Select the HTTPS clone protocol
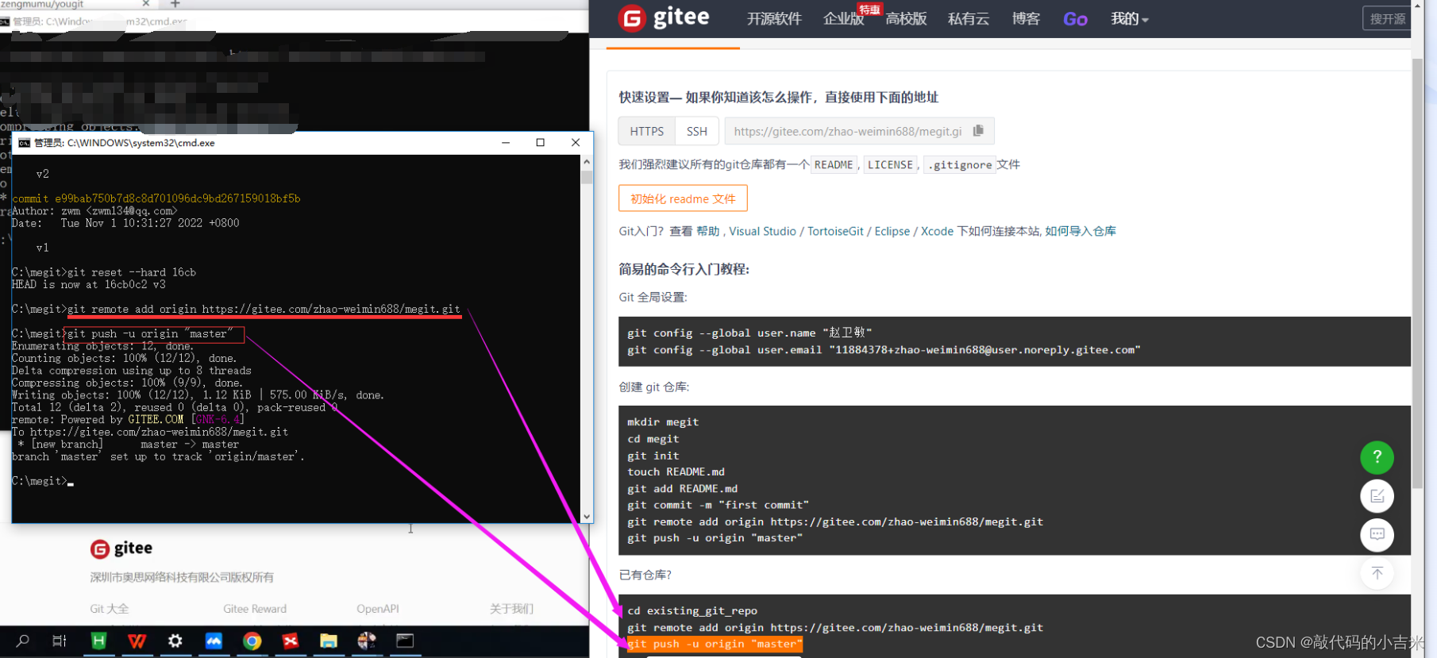Image resolution: width=1437 pixels, height=658 pixels. tap(646, 131)
